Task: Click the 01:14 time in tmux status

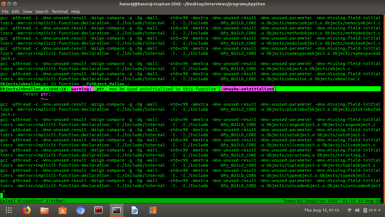Action: coord(349,201)
